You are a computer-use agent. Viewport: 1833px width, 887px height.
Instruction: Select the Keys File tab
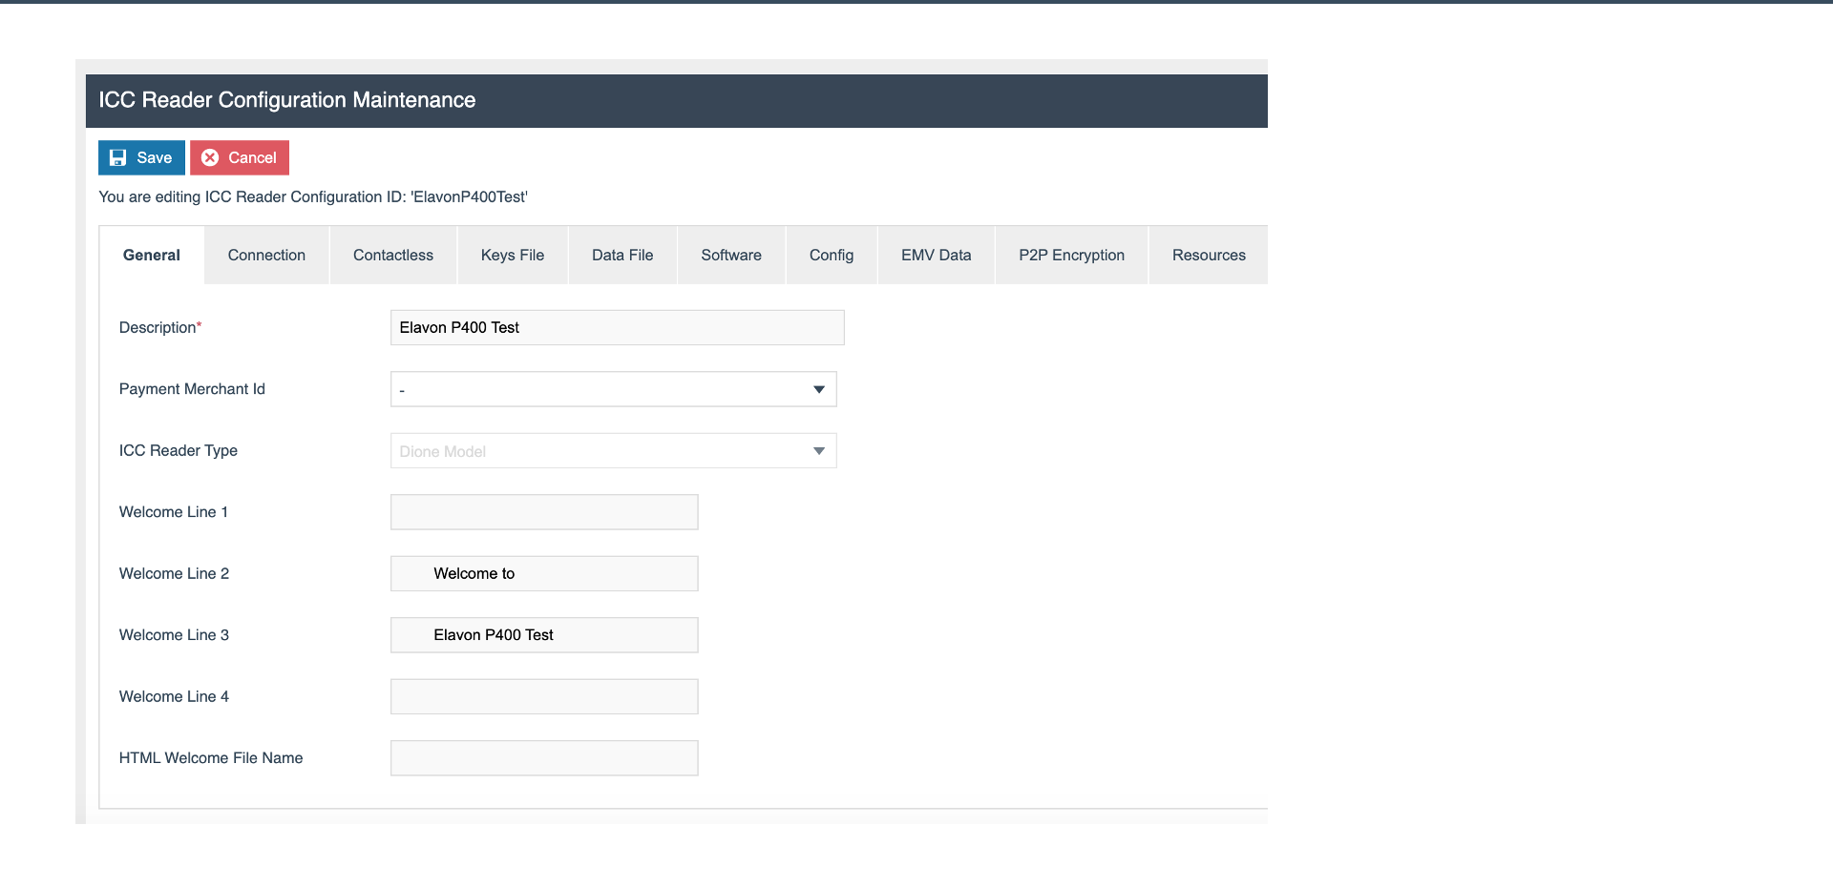[x=513, y=255]
